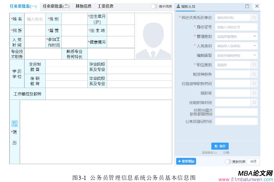This screenshot has width=274, height=182.
Task: Click the 关闭 button
Action: pyautogui.click(x=252, y=161)
